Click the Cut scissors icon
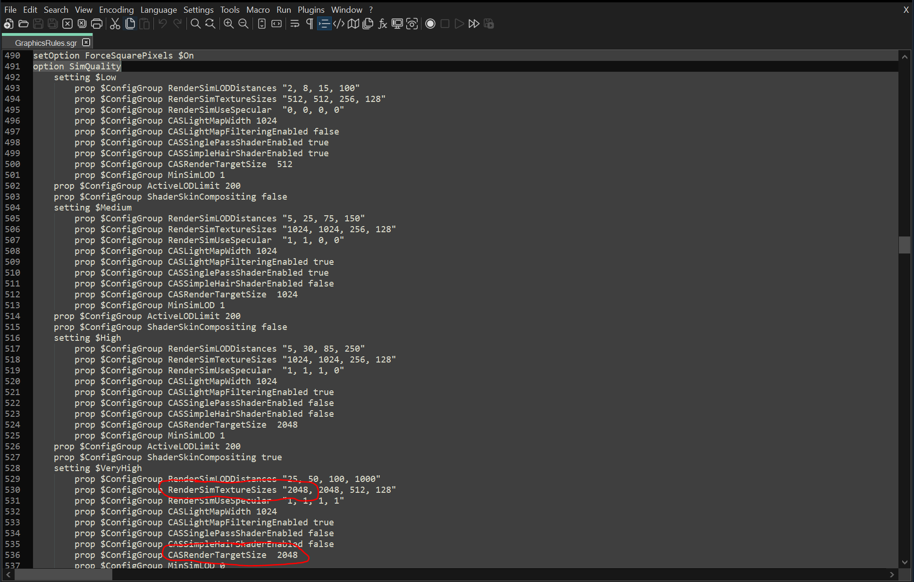 [x=115, y=24]
